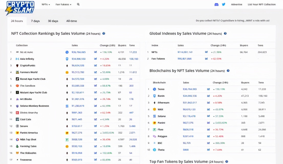
Task: Click chart icon in CryptoPunks row
Action: click(x=95, y=66)
